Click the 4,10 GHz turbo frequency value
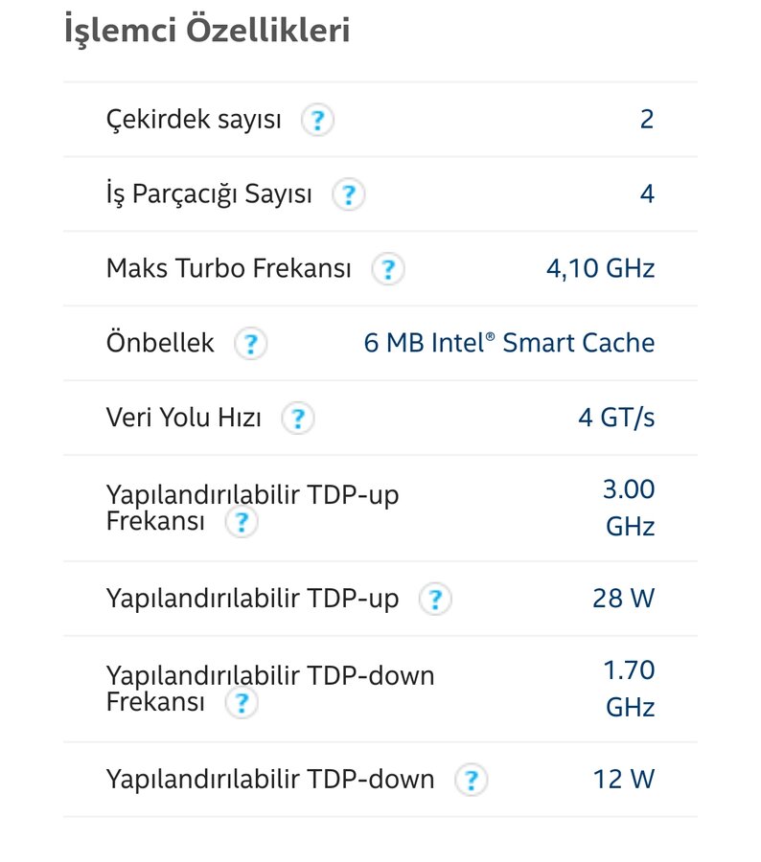This screenshot has width=761, height=862. 600,269
